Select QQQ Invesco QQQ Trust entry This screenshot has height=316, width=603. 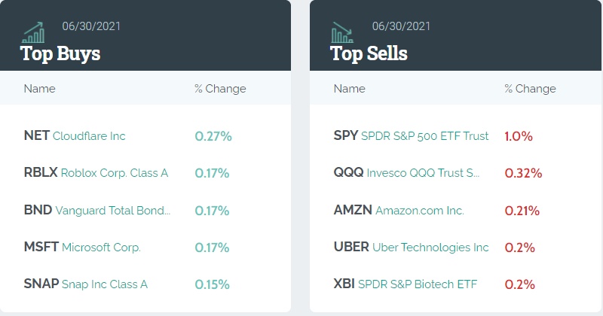[x=407, y=173]
